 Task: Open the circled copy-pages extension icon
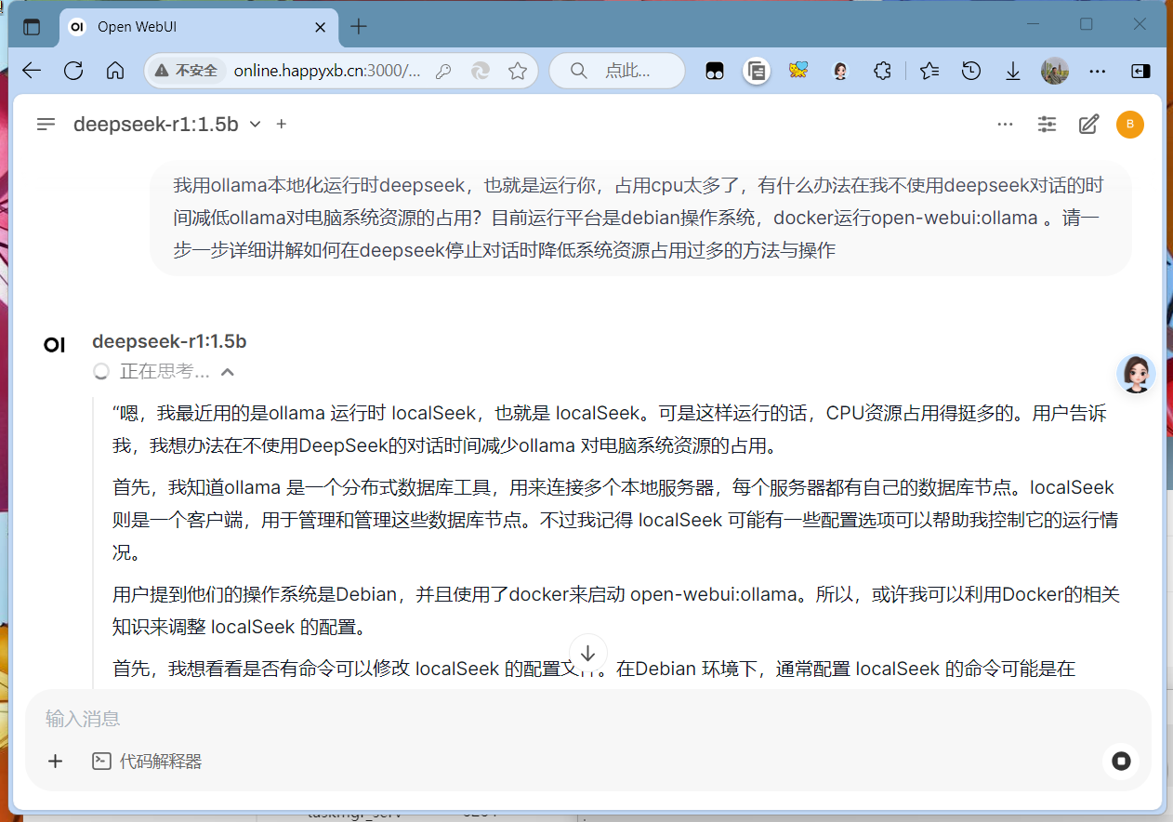(757, 71)
